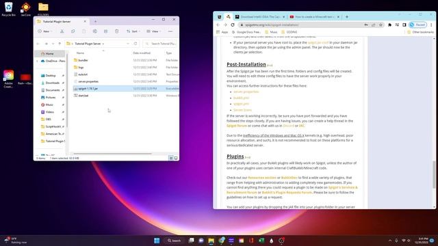Expand the address bar history dropdown
438x246 pixels.
point(128,44)
